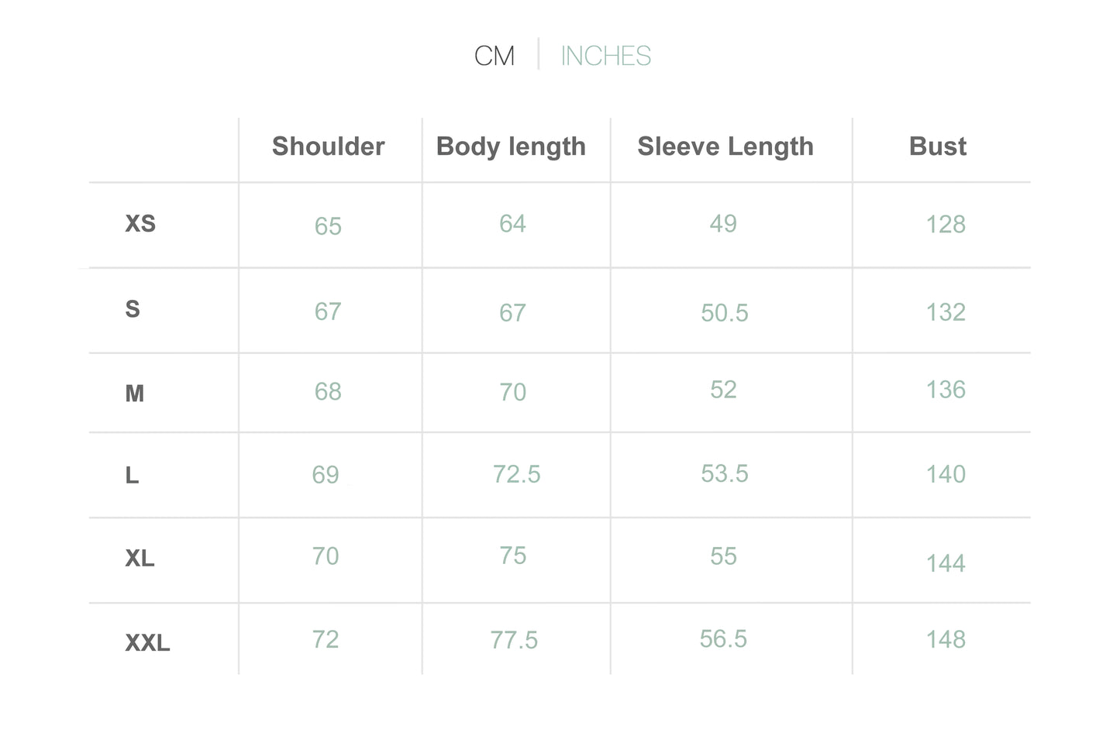Viewport: 1120px width, 743px height.
Task: Switch units to the INCHES tab
Action: tap(605, 56)
